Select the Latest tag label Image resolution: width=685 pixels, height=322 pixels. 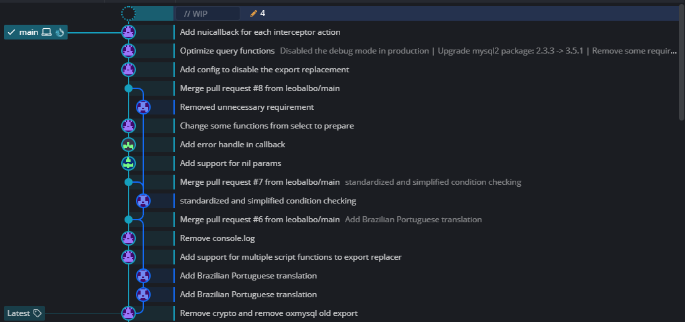coord(19,313)
